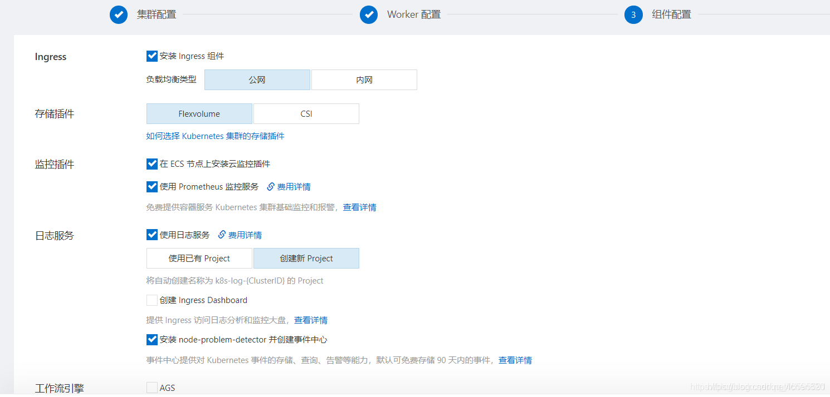The width and height of the screenshot is (830, 397).
Task: Switch to 使用已有 Project option
Action: (x=199, y=258)
